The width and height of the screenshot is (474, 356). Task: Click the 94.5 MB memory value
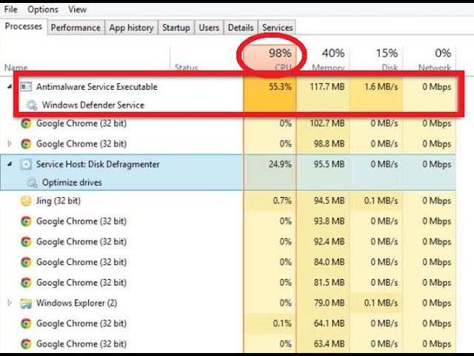329,201
